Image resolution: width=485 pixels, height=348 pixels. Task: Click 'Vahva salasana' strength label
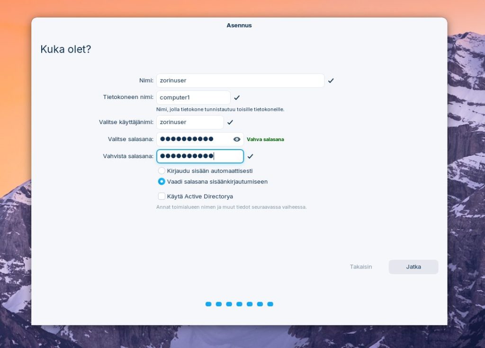point(265,139)
